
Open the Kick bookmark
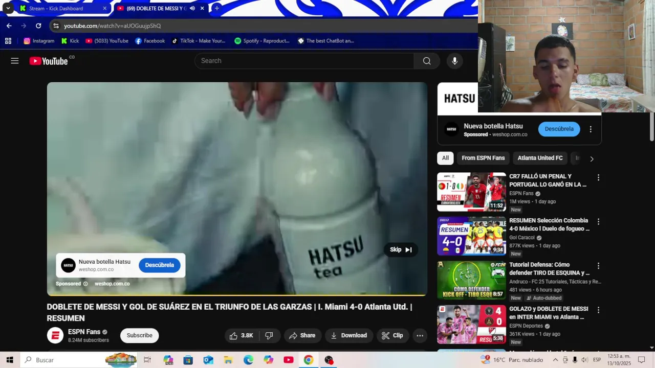coord(70,41)
